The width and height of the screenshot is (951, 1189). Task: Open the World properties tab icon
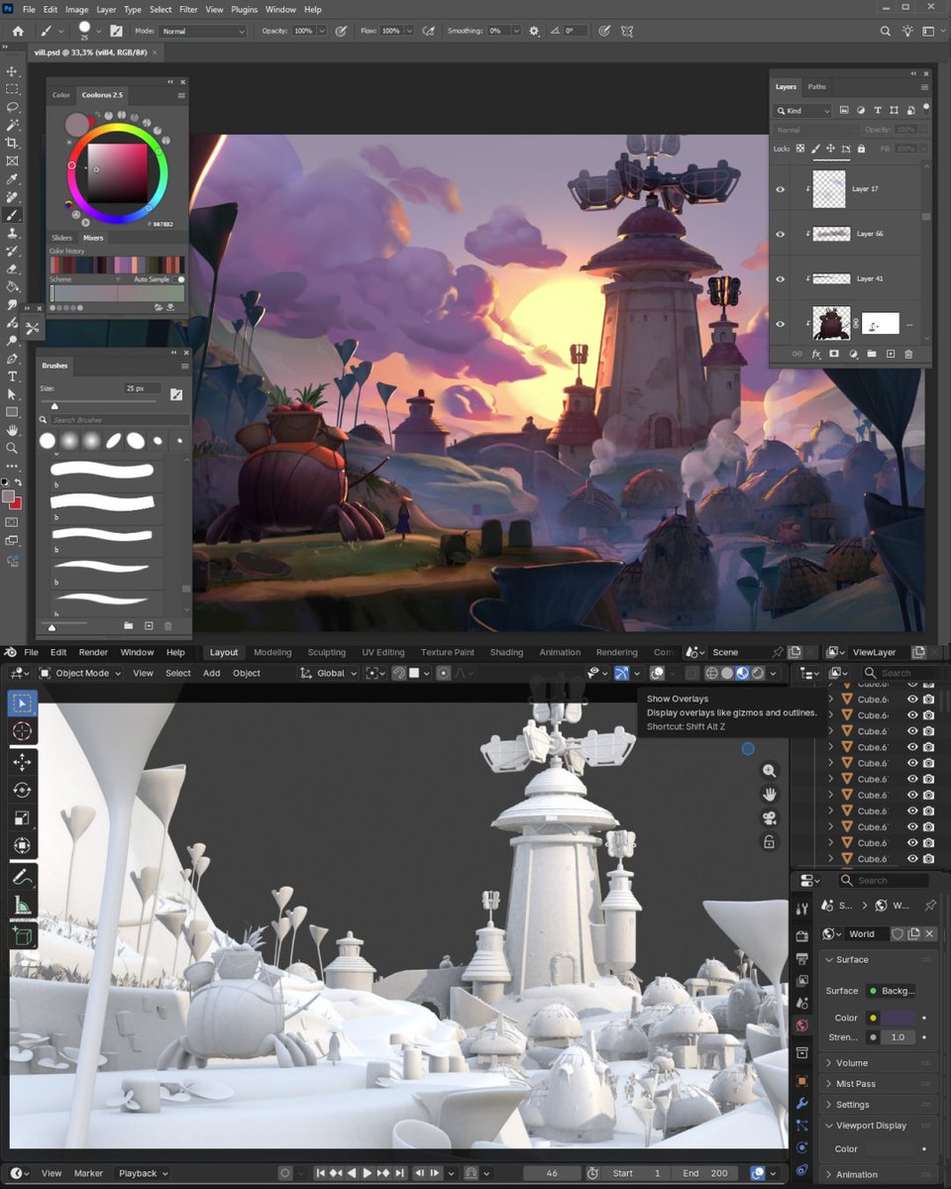pos(801,1026)
